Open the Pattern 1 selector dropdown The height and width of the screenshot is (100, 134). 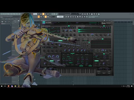click(60, 17)
